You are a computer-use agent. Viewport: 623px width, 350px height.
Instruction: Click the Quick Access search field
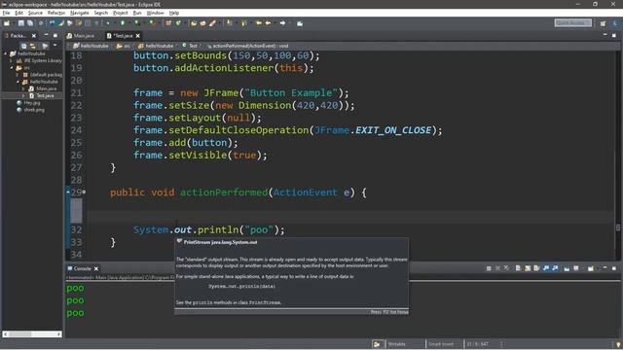(573, 23)
